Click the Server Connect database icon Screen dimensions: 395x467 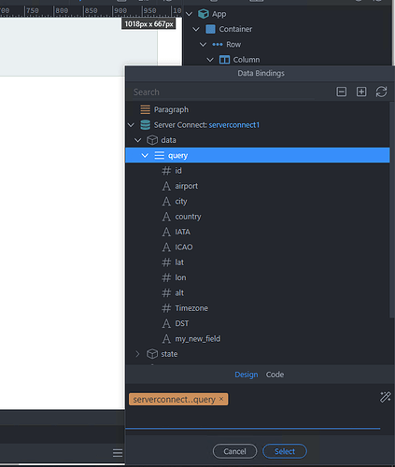click(x=145, y=125)
